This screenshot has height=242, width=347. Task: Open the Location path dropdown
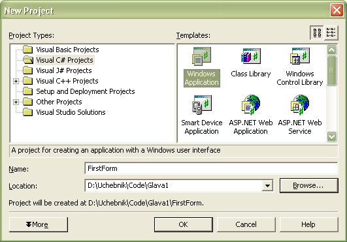coord(267,186)
